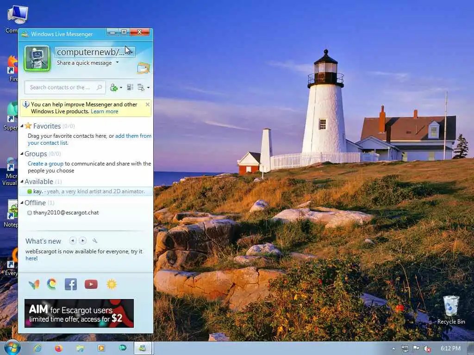Dismiss the improve Messenger banner
This screenshot has width=474, height=355.
(x=148, y=104)
